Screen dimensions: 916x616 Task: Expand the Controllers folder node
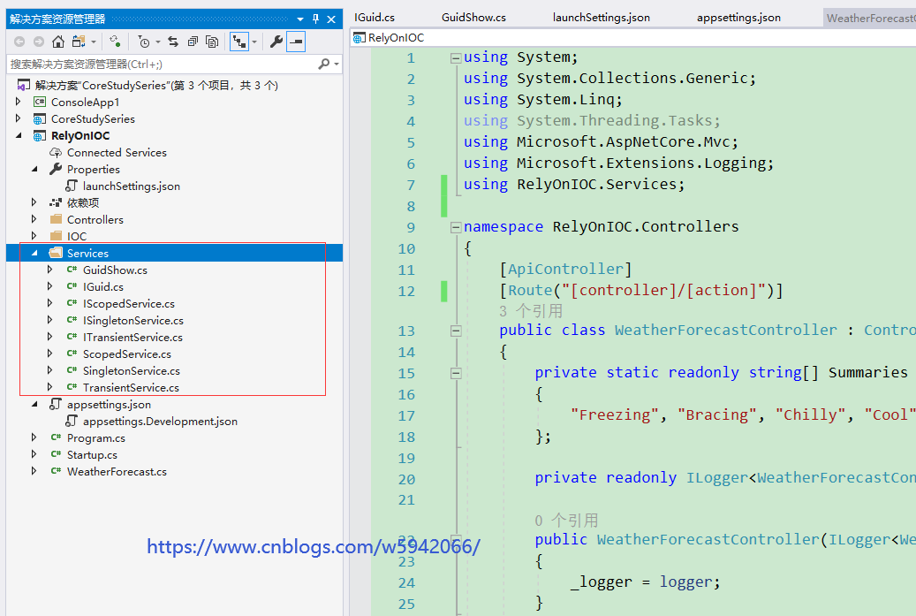click(x=34, y=219)
